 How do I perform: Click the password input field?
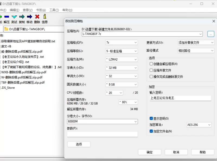click(180, 98)
